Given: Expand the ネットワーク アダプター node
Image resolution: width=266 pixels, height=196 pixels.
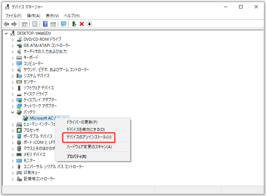Looking at the screenshot, I should (x=13, y=106).
